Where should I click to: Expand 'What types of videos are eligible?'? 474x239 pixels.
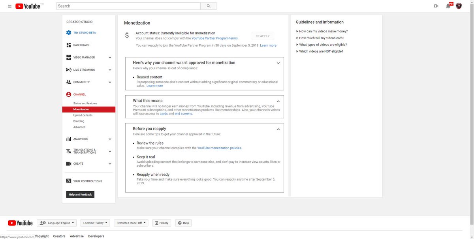(x=322, y=45)
